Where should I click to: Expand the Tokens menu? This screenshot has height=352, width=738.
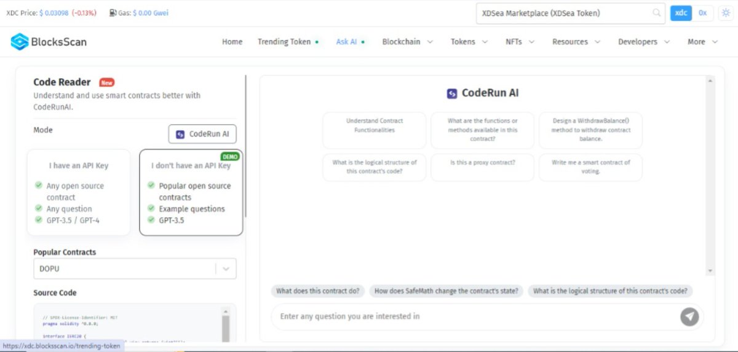coord(469,42)
